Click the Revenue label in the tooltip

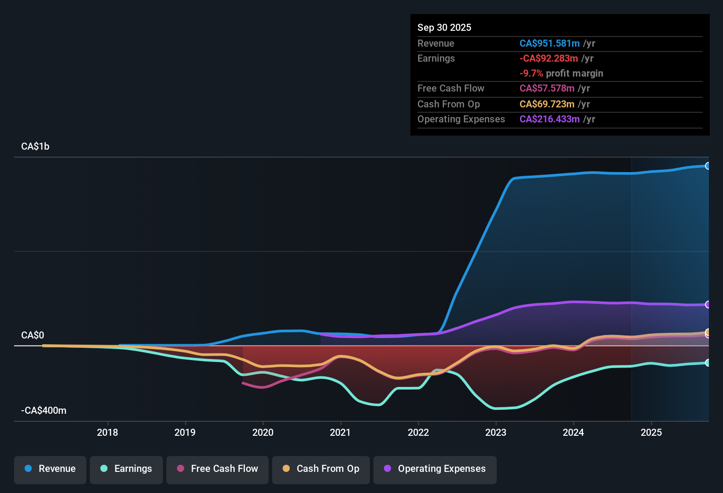click(x=435, y=43)
